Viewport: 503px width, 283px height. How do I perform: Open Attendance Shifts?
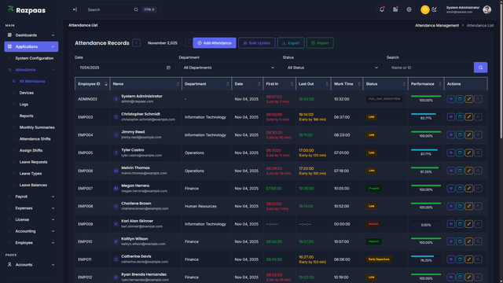(35, 139)
